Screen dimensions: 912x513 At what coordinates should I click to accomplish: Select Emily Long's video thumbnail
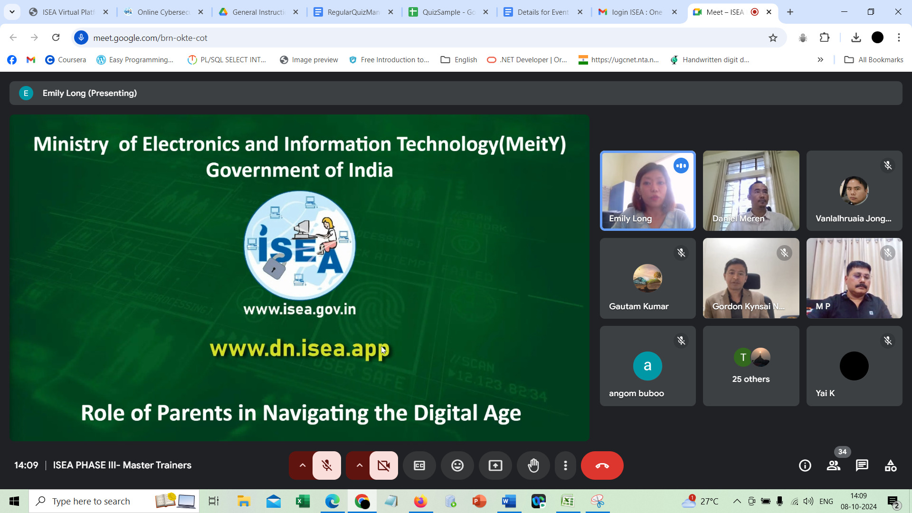(x=648, y=190)
